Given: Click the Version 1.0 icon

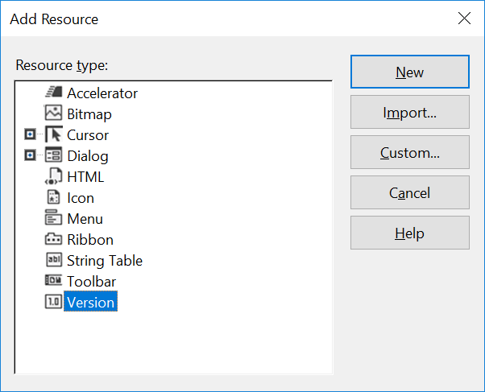Looking at the screenshot, I should [x=53, y=301].
